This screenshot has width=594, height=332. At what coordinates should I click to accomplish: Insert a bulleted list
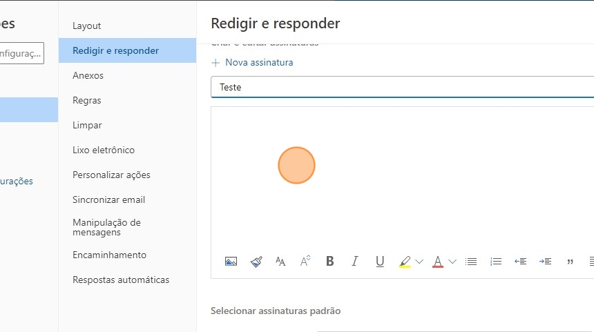(471, 262)
